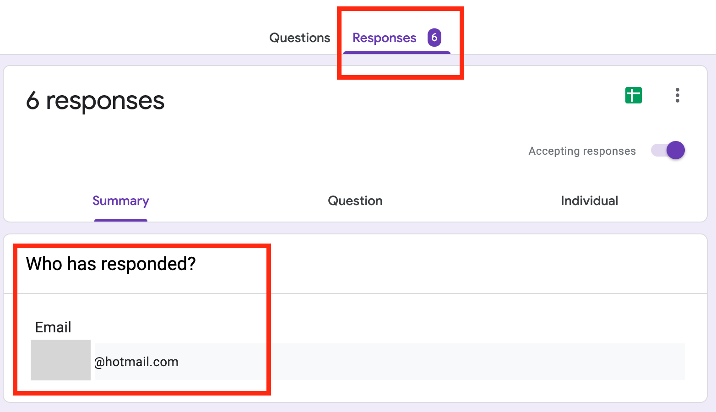Select the @hotmail.com respondent entry
The width and height of the screenshot is (716, 412).
coord(136,362)
